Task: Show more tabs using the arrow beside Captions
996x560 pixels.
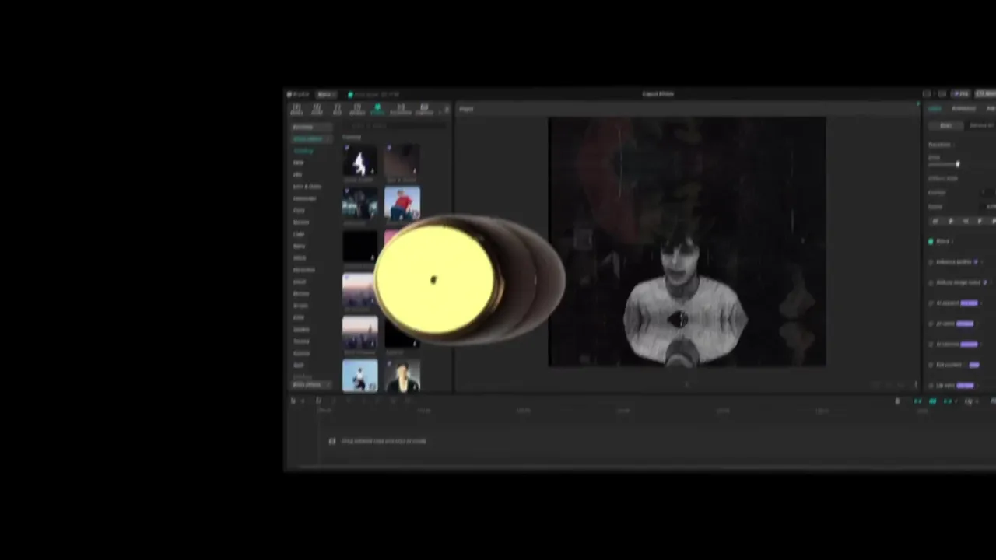Action: (446, 109)
